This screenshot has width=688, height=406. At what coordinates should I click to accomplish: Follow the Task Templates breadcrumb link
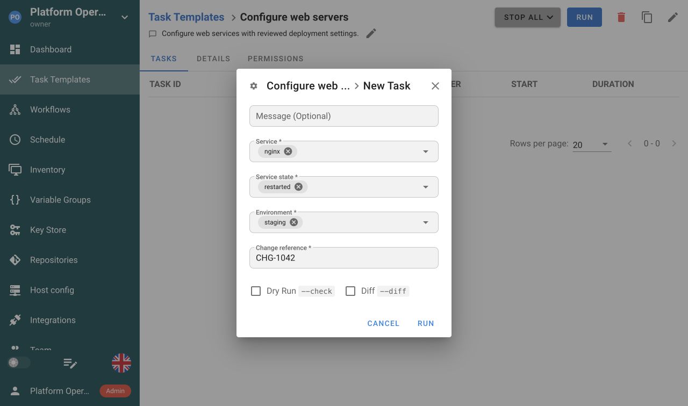pyautogui.click(x=187, y=17)
